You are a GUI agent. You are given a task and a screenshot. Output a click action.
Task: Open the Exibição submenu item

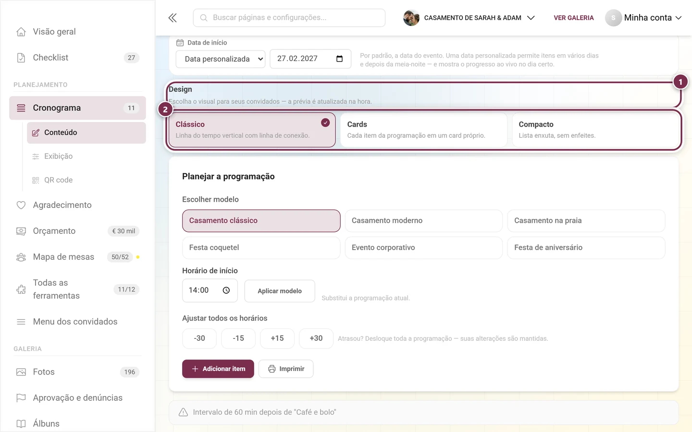(x=86, y=156)
